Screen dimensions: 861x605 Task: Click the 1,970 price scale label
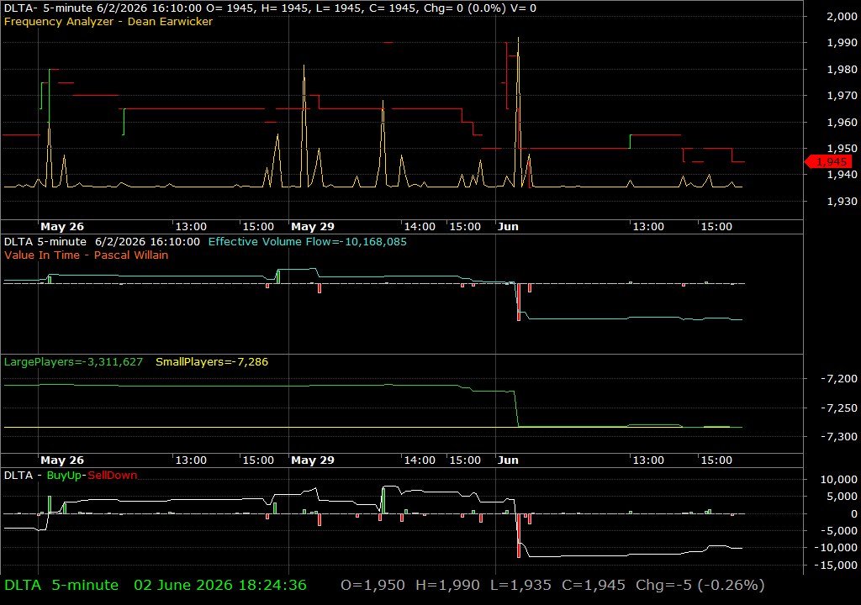(842, 96)
